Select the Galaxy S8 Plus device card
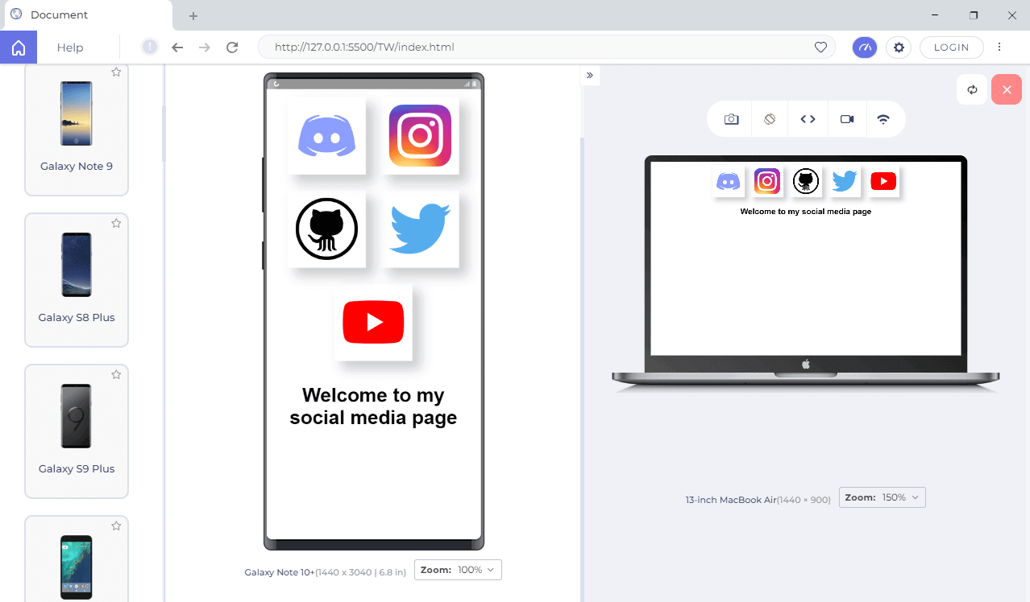This screenshot has height=602, width=1030. 77,280
